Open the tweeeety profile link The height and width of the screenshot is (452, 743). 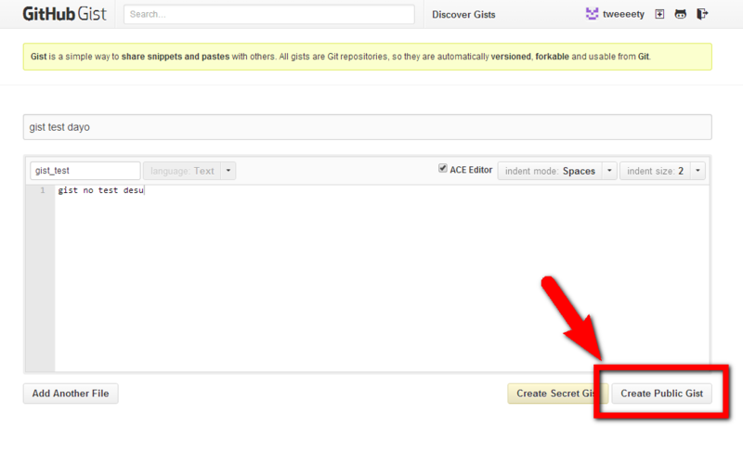pyautogui.click(x=623, y=14)
